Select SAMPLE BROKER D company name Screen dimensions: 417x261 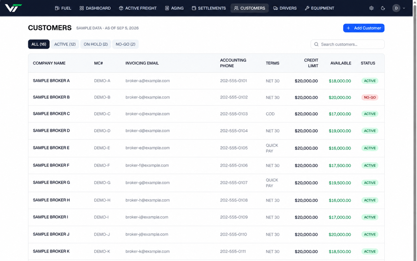51,131
